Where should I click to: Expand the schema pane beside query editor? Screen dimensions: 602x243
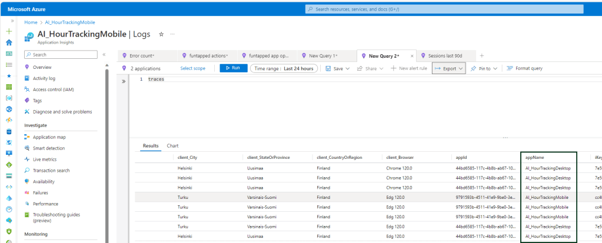click(124, 82)
